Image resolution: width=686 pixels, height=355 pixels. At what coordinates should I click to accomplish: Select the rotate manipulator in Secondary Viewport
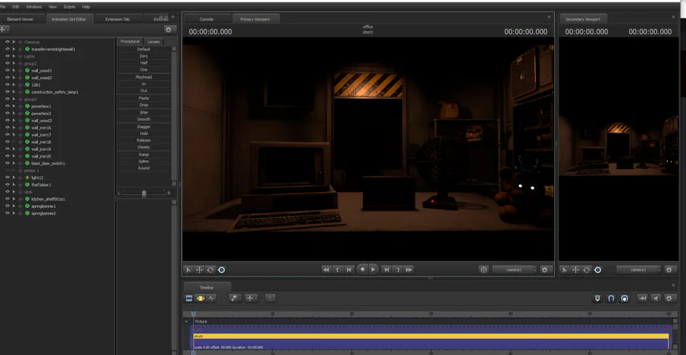(587, 270)
